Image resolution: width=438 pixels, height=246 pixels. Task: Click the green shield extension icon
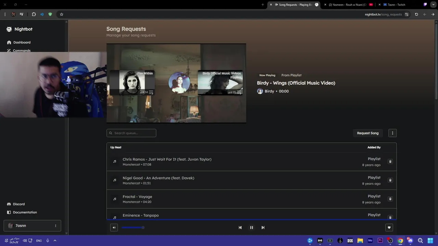50,14
